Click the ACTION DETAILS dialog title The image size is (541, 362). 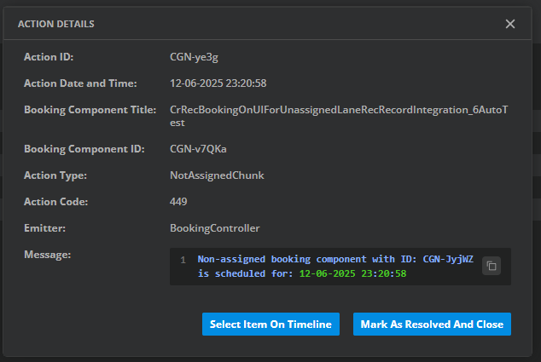pos(56,24)
